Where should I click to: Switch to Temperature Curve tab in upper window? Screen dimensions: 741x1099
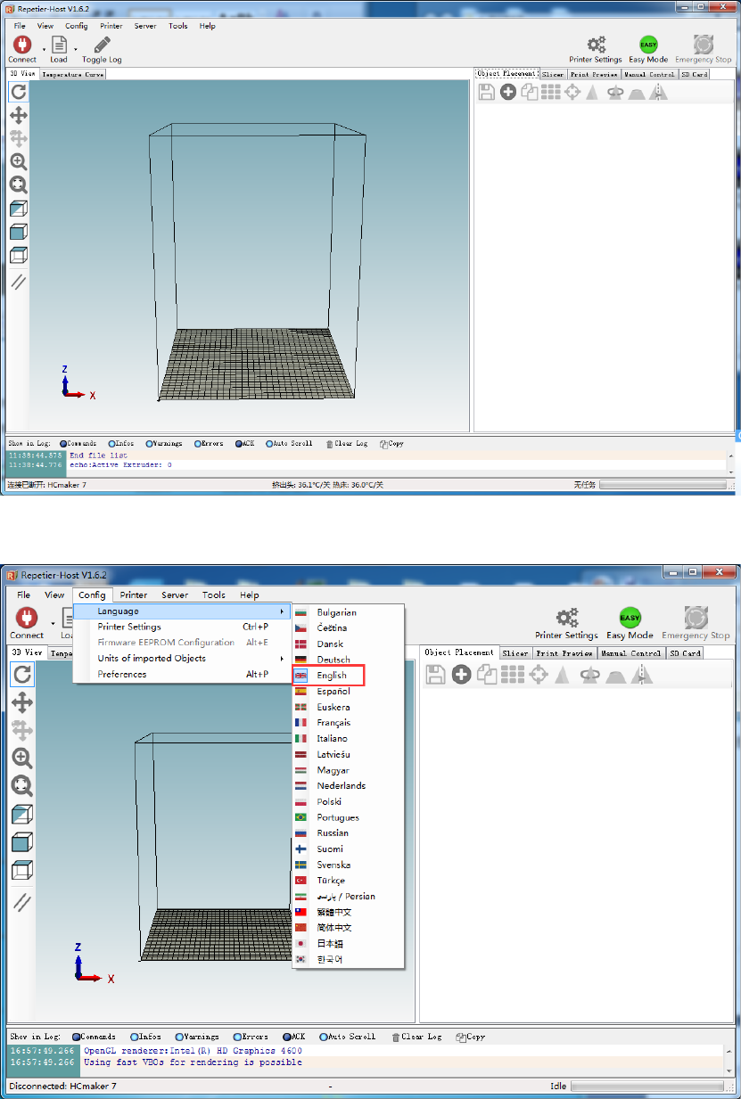[x=72, y=75]
